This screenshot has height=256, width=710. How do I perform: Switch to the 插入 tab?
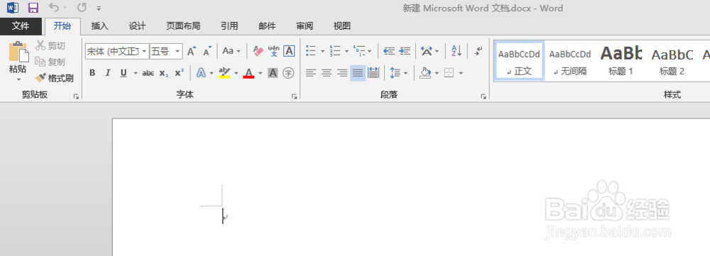pyautogui.click(x=99, y=26)
